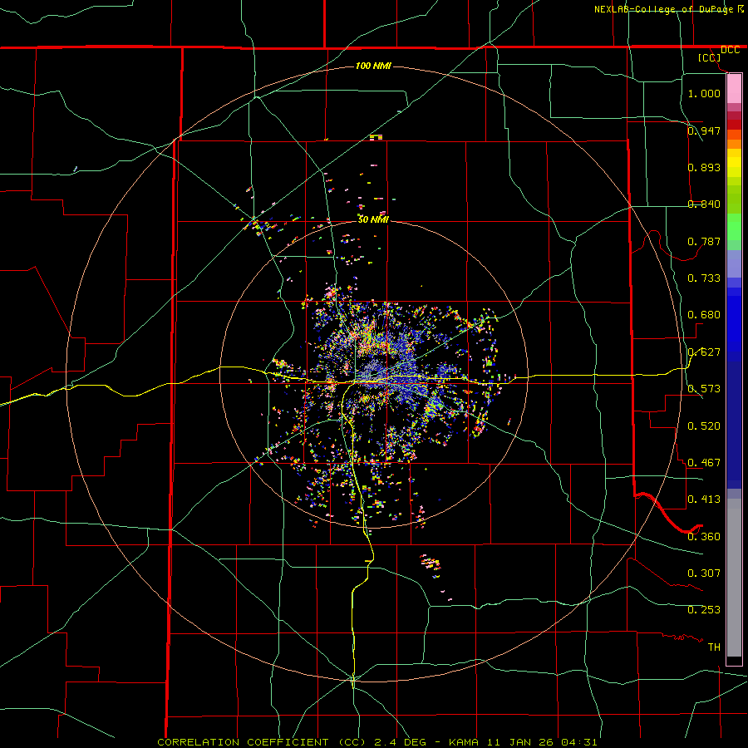The height and width of the screenshot is (748, 748).
Task: Select the 0.413 legend value
Action: [704, 499]
